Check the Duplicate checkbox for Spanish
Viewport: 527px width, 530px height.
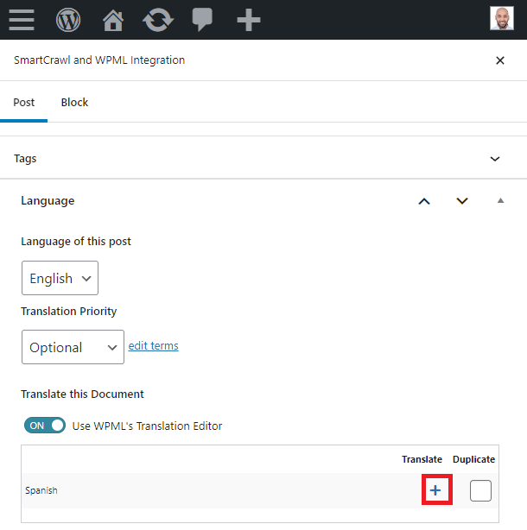pos(480,490)
